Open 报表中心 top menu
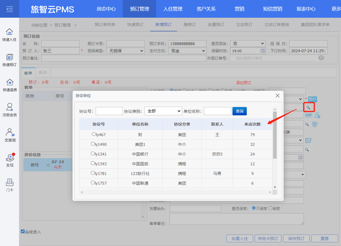341x246 pixels. 306,9
